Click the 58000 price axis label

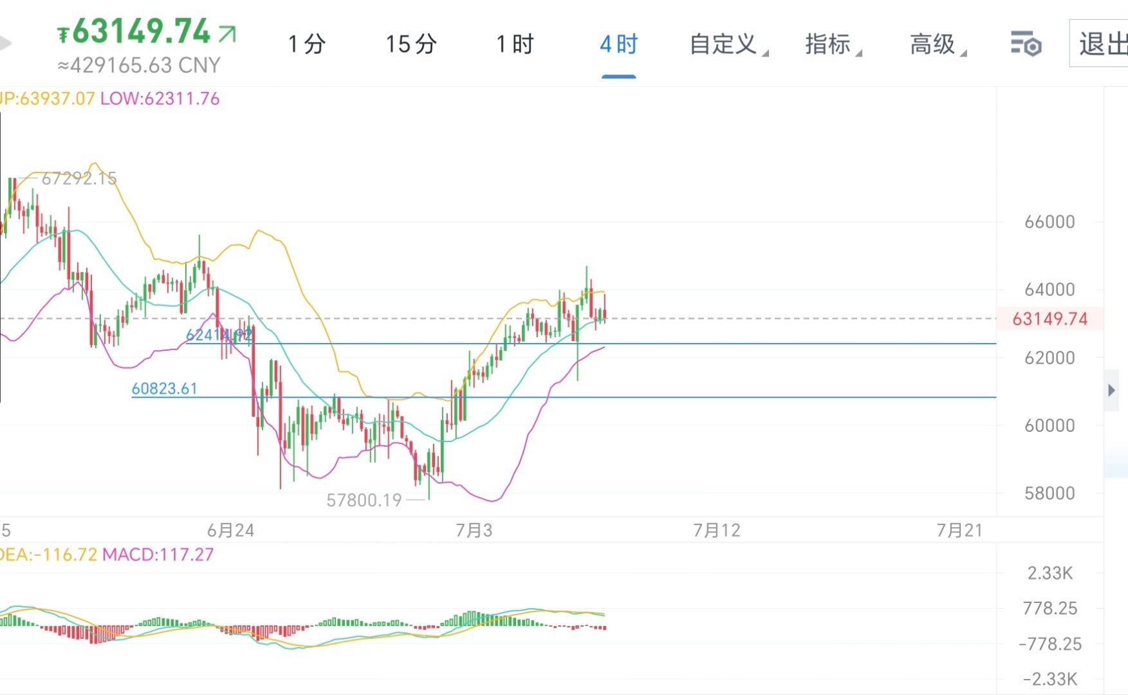1049,494
